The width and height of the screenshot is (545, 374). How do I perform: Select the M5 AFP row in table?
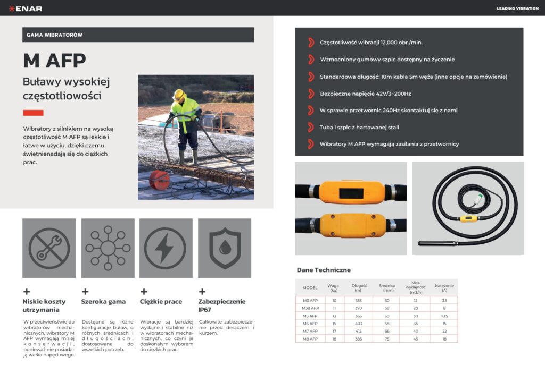[376, 315]
